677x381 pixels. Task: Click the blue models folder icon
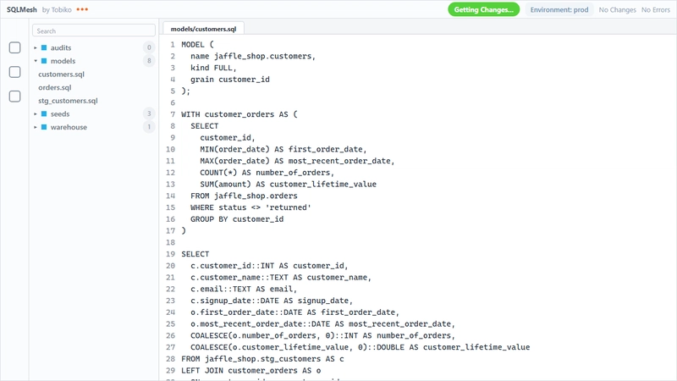tap(44, 61)
